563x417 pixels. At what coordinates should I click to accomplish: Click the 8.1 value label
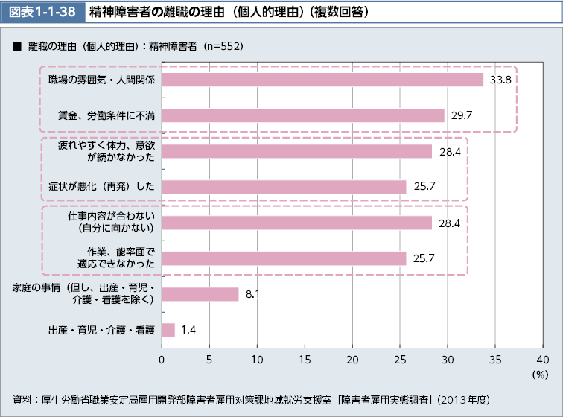click(x=252, y=294)
